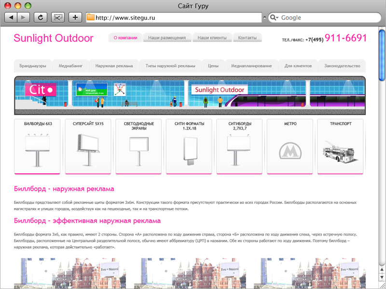Screen dimensions: 386x289
Task: Click the heading Биллборд - наружная реклама
Action: (x=64, y=189)
